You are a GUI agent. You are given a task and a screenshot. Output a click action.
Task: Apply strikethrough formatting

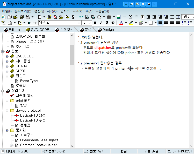[113, 23]
